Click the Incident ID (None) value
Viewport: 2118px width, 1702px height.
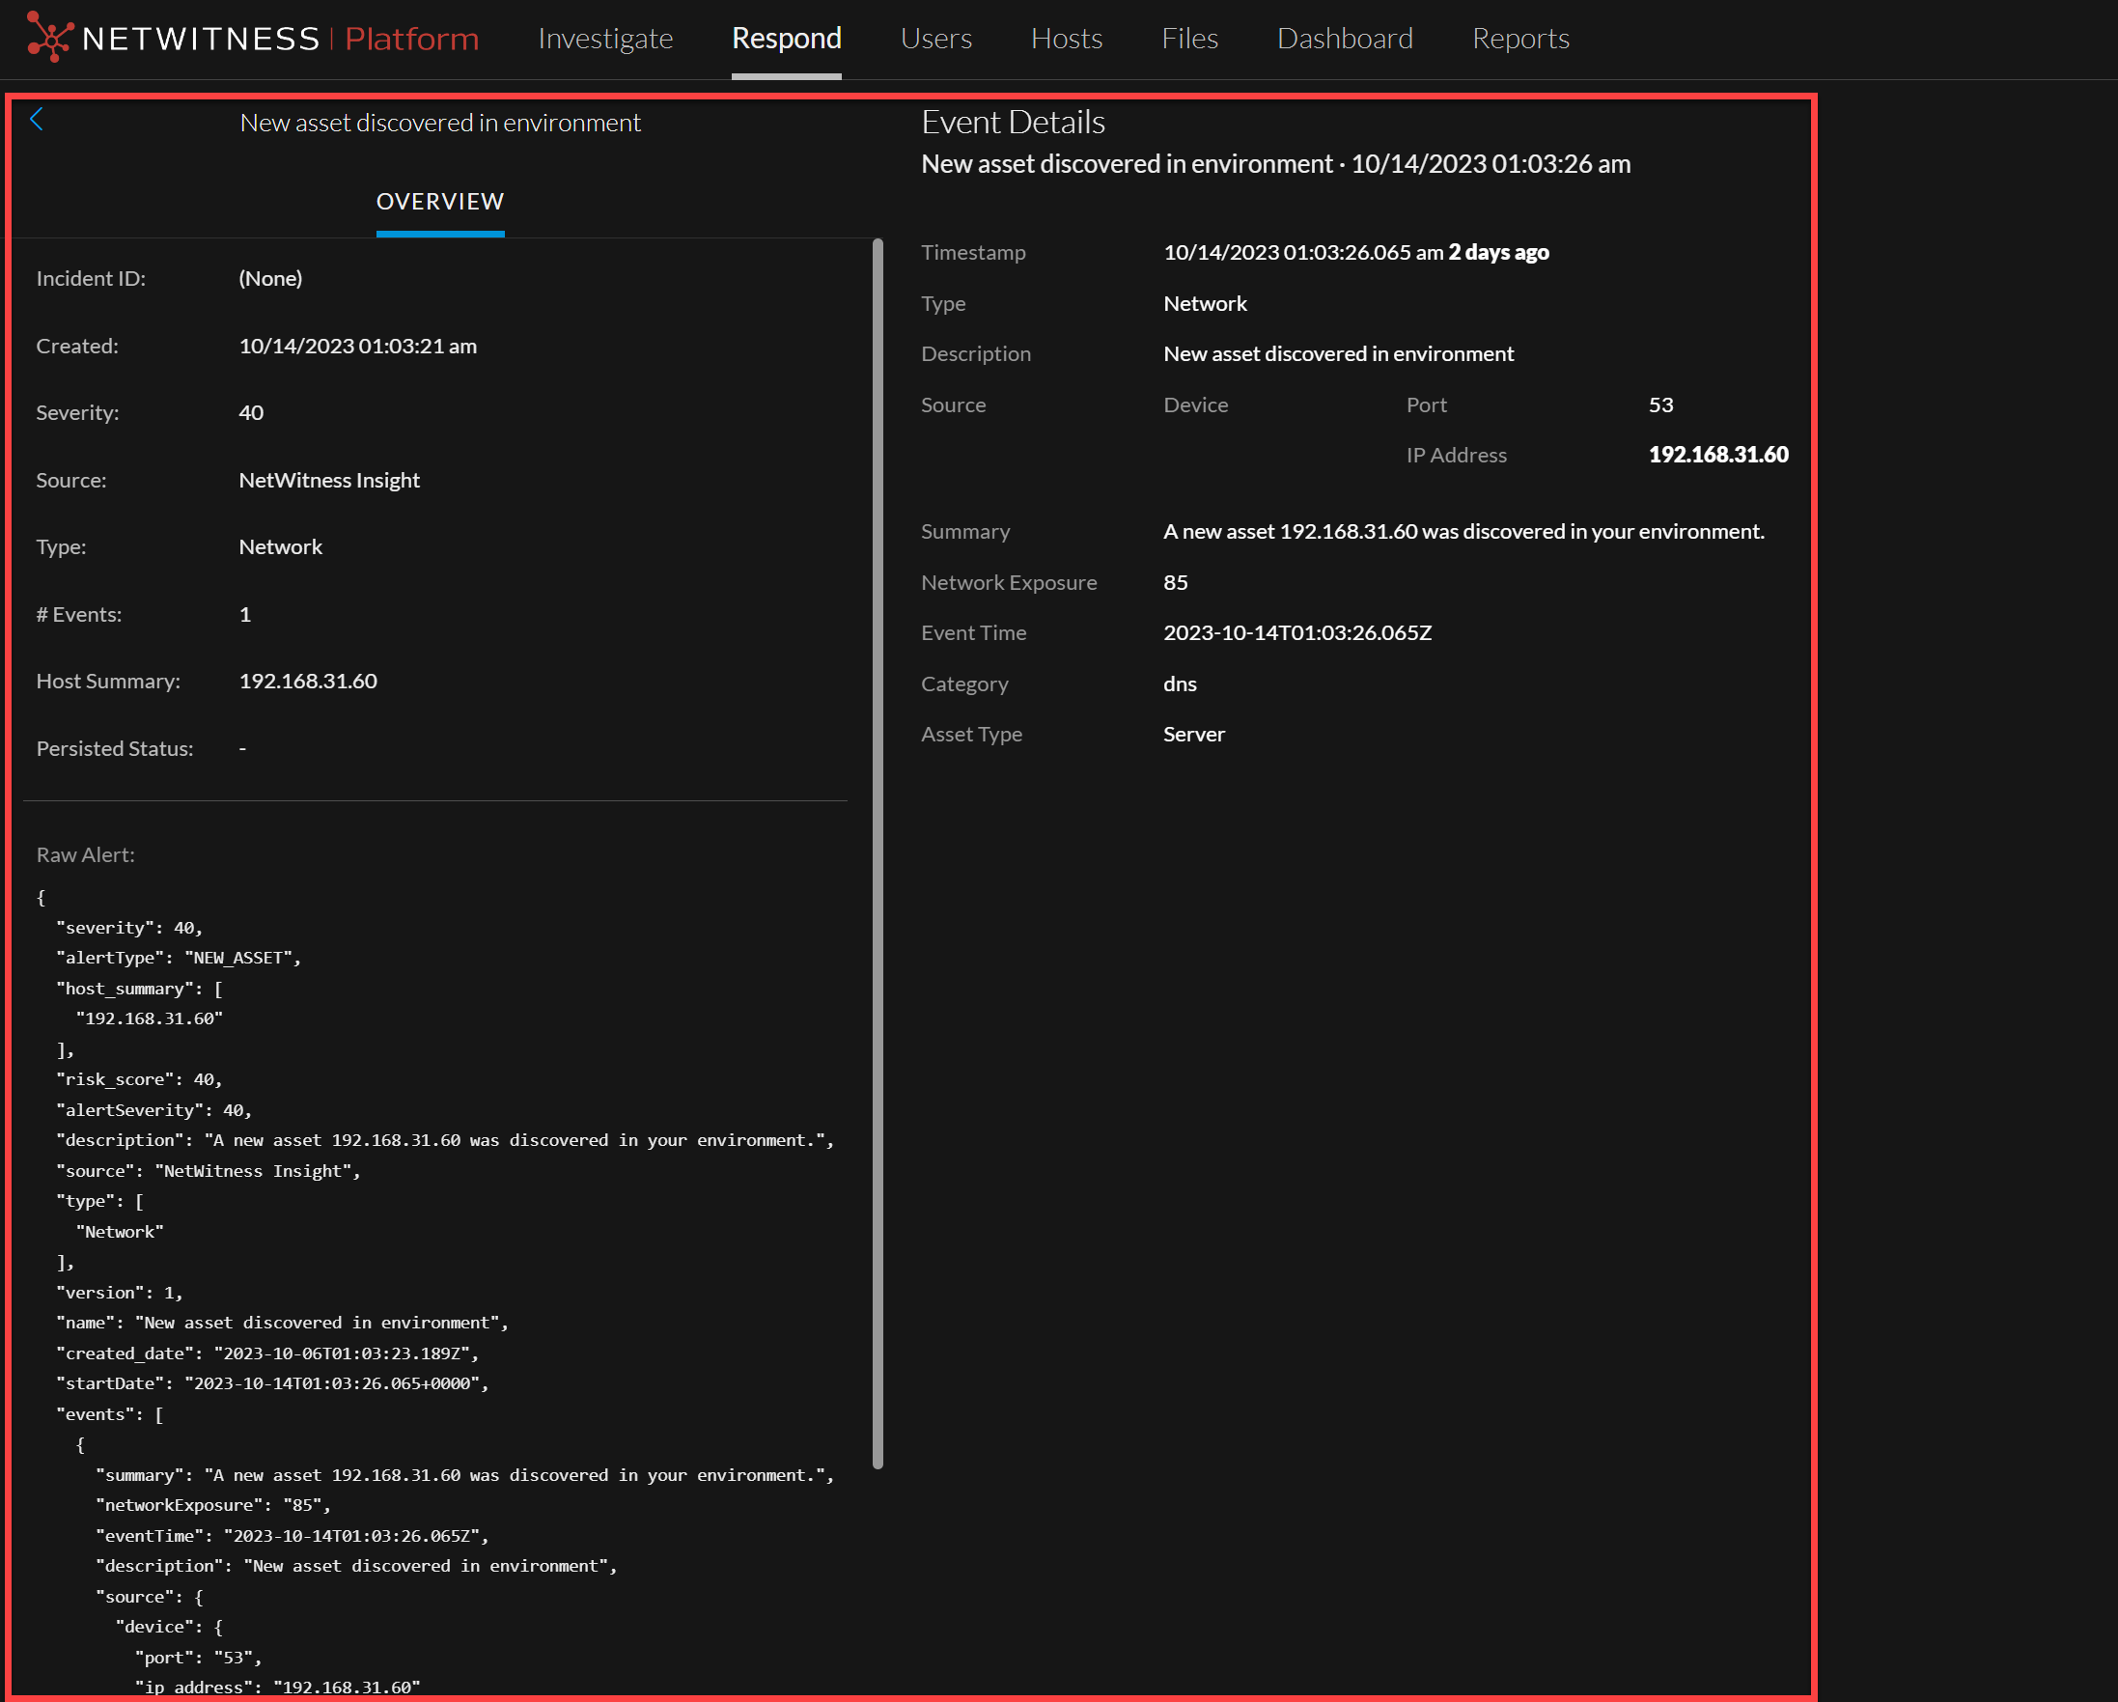[x=270, y=278]
